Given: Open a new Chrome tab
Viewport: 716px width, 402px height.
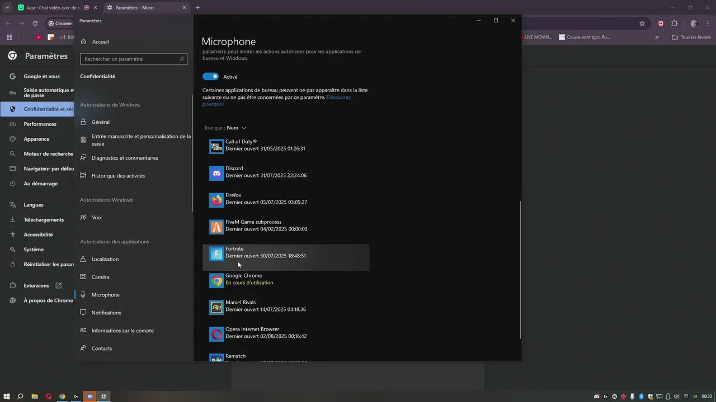Looking at the screenshot, I should 197,7.
